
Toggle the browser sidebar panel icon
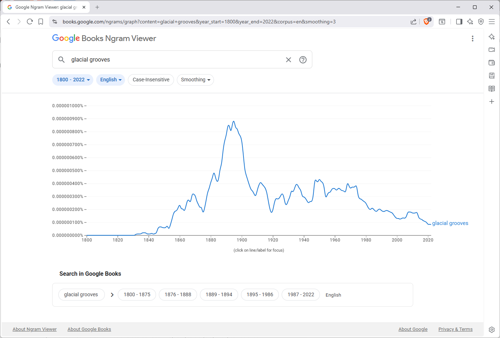[459, 22]
